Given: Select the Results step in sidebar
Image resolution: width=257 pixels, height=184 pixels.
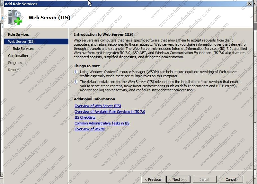Looking at the screenshot, I should (x=13, y=70).
